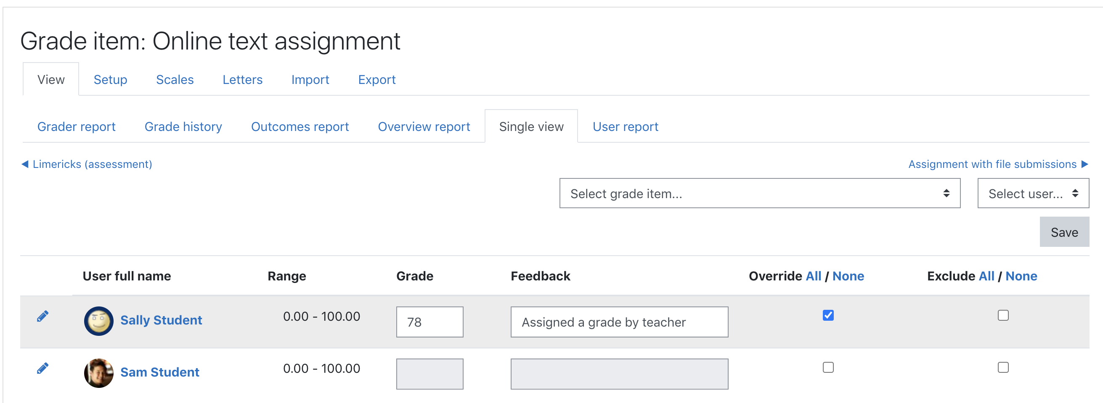Click the Save button

[x=1064, y=232]
